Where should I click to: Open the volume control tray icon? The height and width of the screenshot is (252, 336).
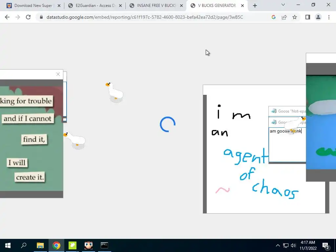click(293, 245)
